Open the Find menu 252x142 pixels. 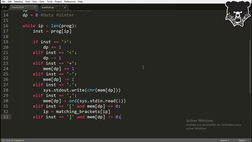tap(28, 2)
